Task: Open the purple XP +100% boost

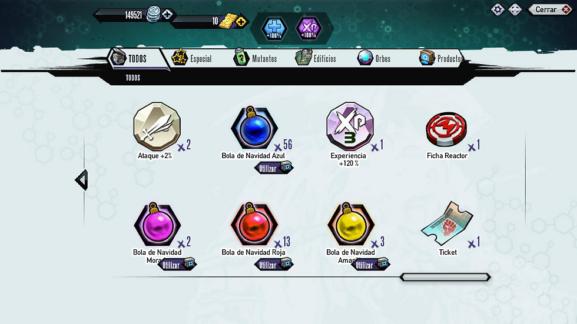Action: (309, 28)
